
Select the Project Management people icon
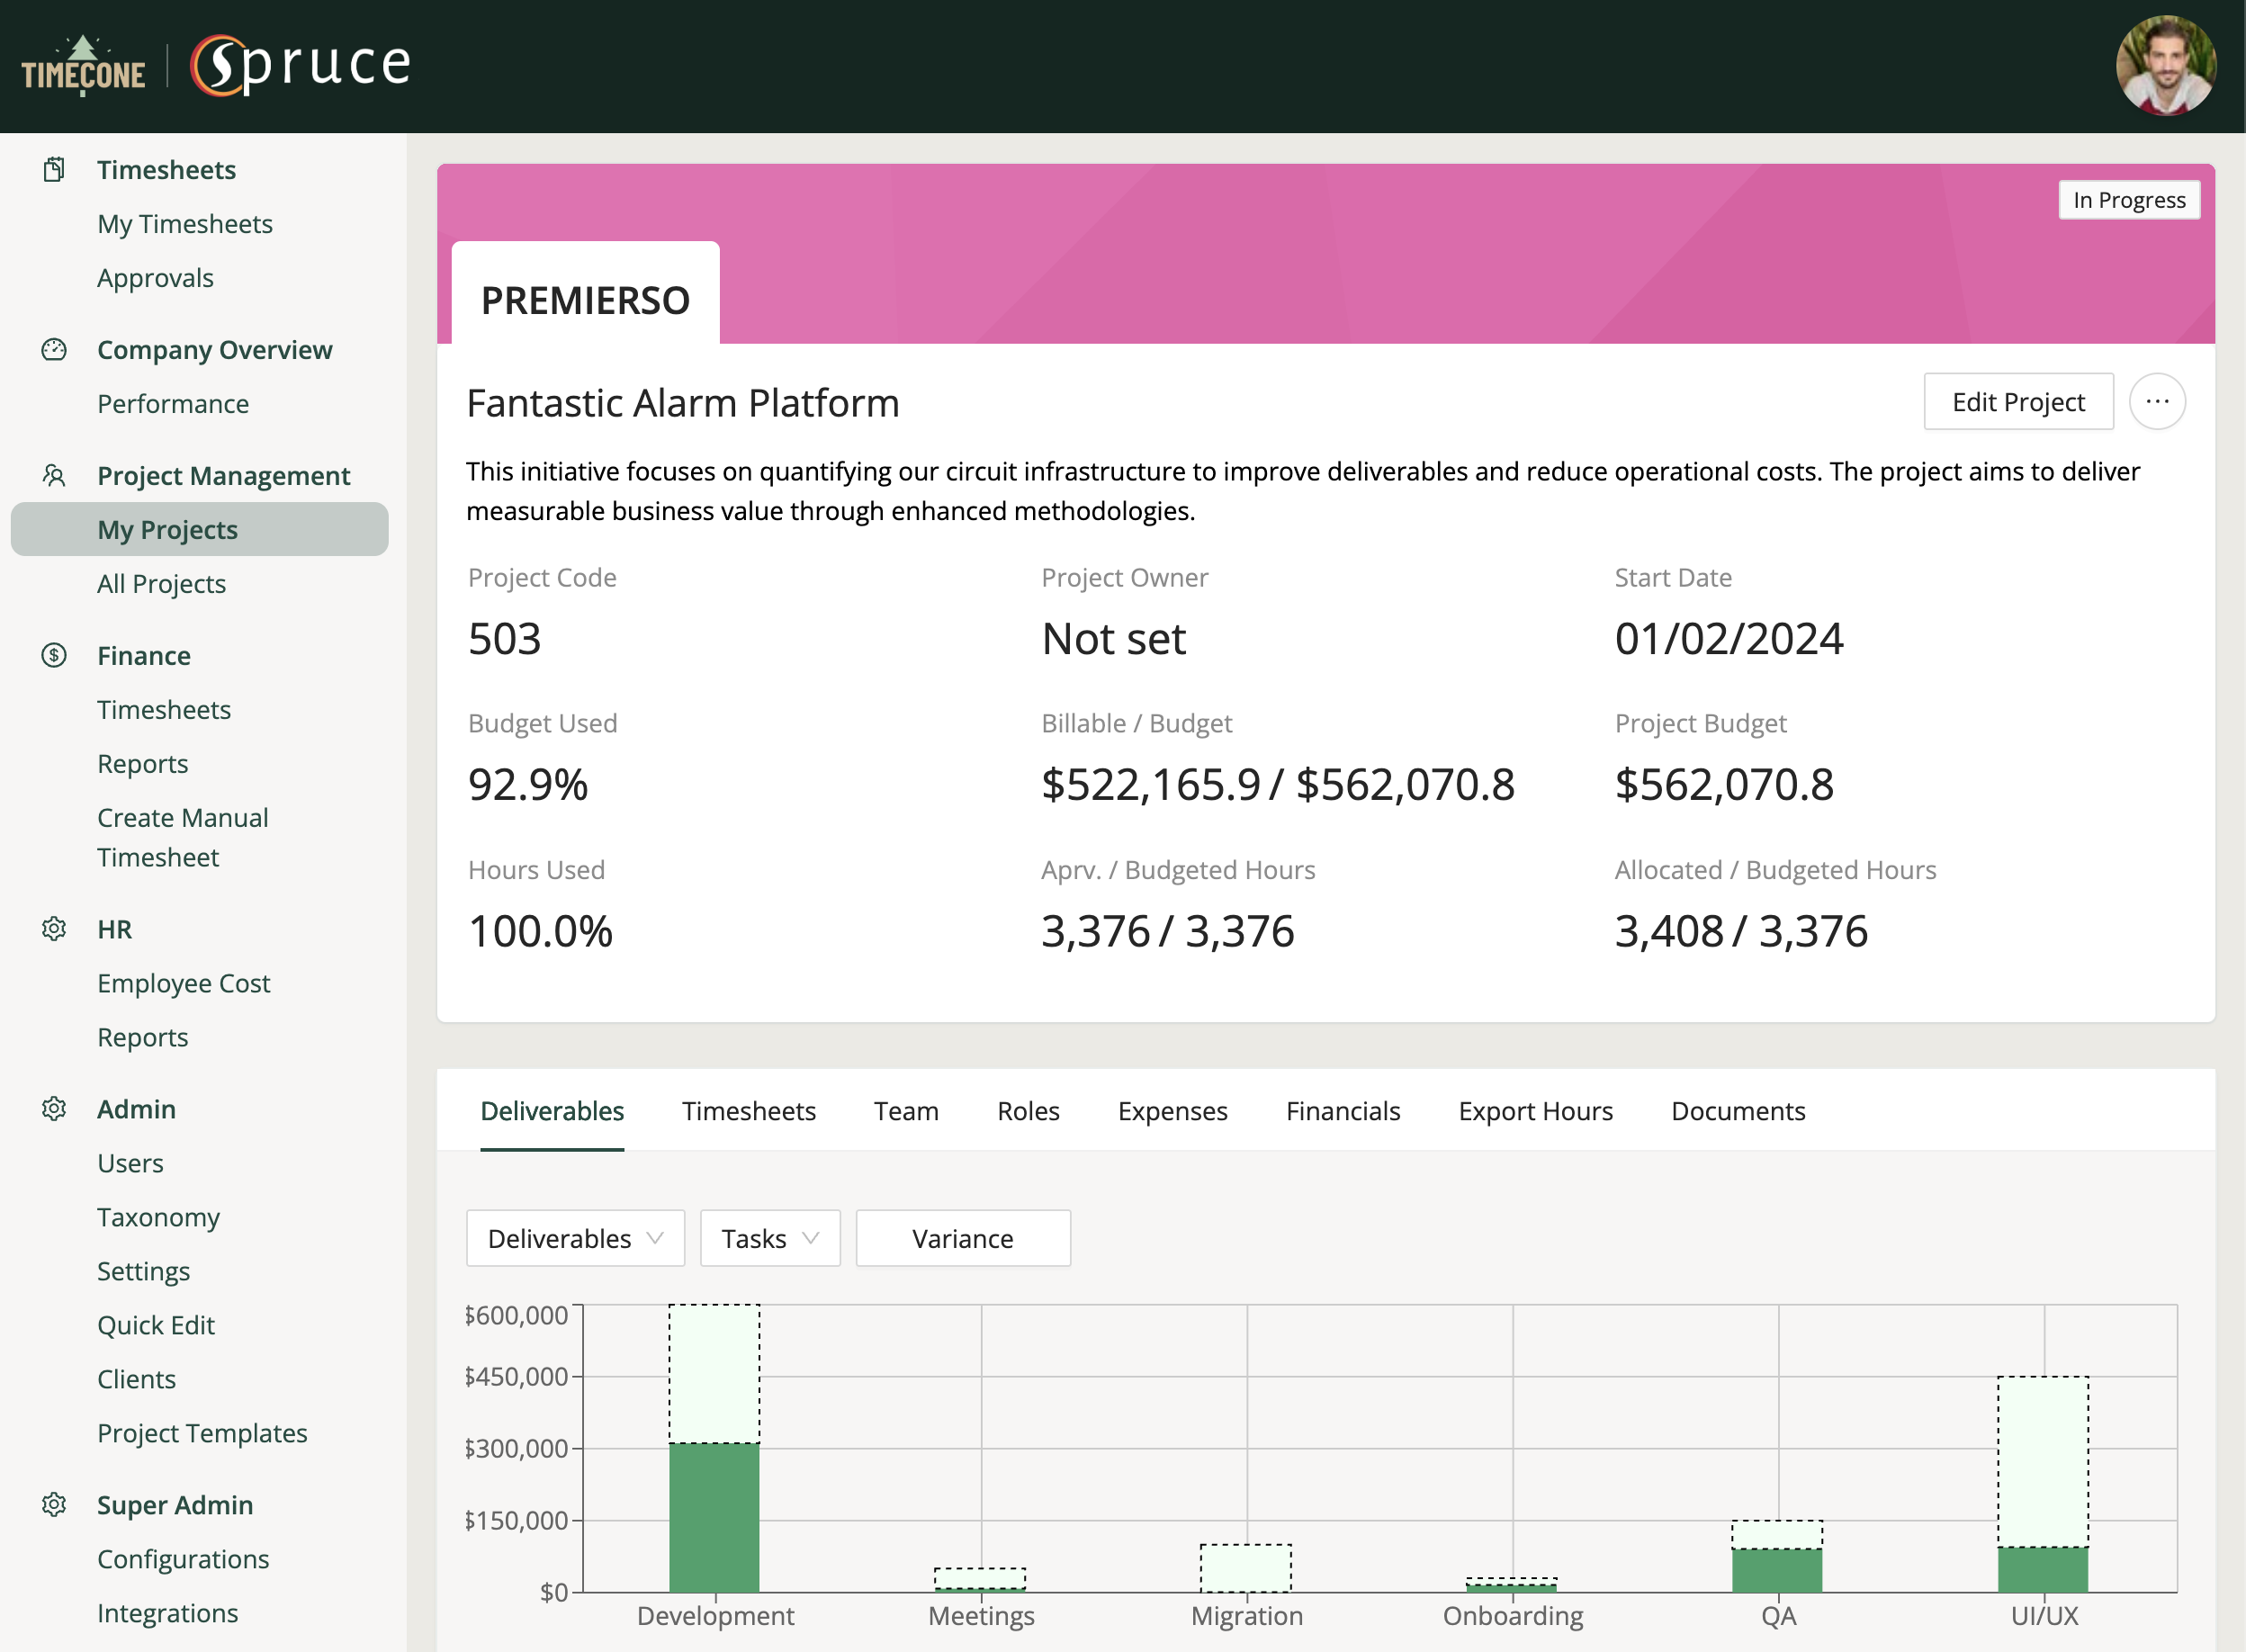coord(53,475)
